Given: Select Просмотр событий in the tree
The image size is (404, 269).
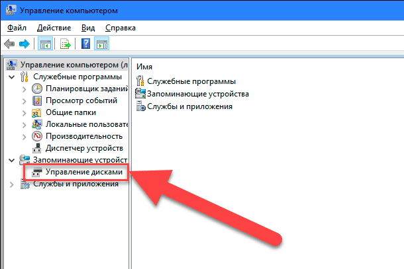Looking at the screenshot, I should (x=81, y=100).
